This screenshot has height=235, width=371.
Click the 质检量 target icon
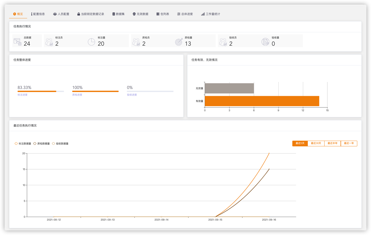tap(179, 42)
